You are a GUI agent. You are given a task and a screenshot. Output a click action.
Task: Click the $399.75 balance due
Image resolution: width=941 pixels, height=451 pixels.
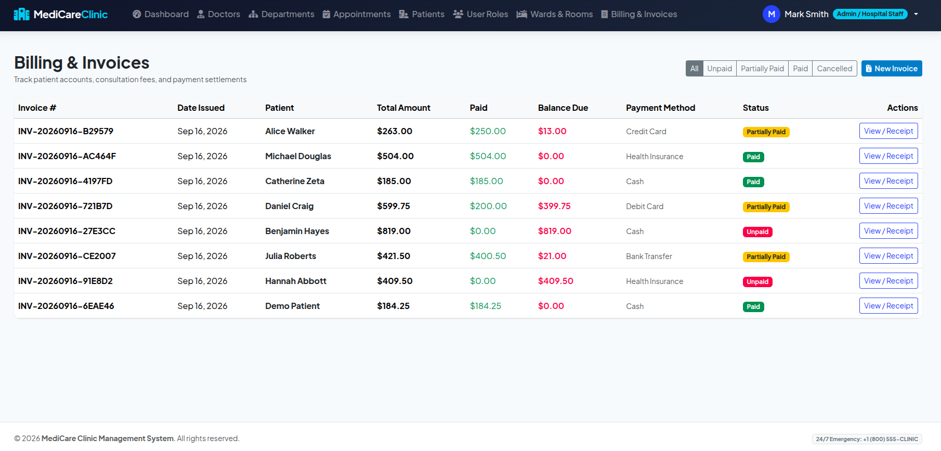tap(554, 206)
